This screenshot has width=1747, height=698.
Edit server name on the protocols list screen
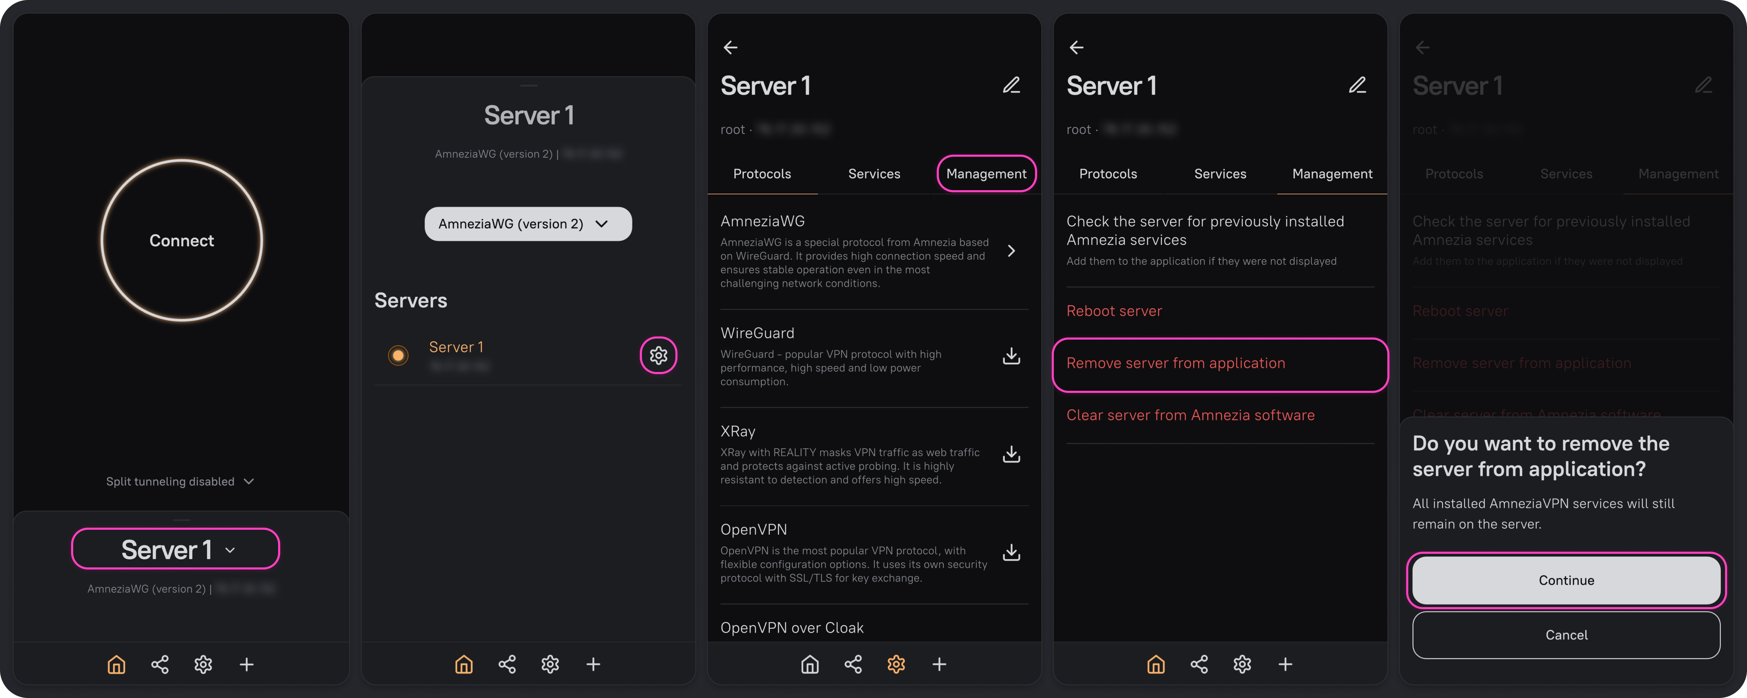click(x=1011, y=85)
